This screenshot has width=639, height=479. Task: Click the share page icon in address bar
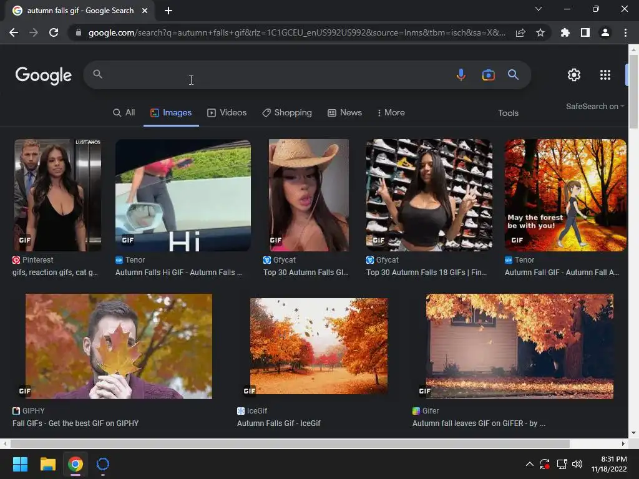(x=520, y=32)
